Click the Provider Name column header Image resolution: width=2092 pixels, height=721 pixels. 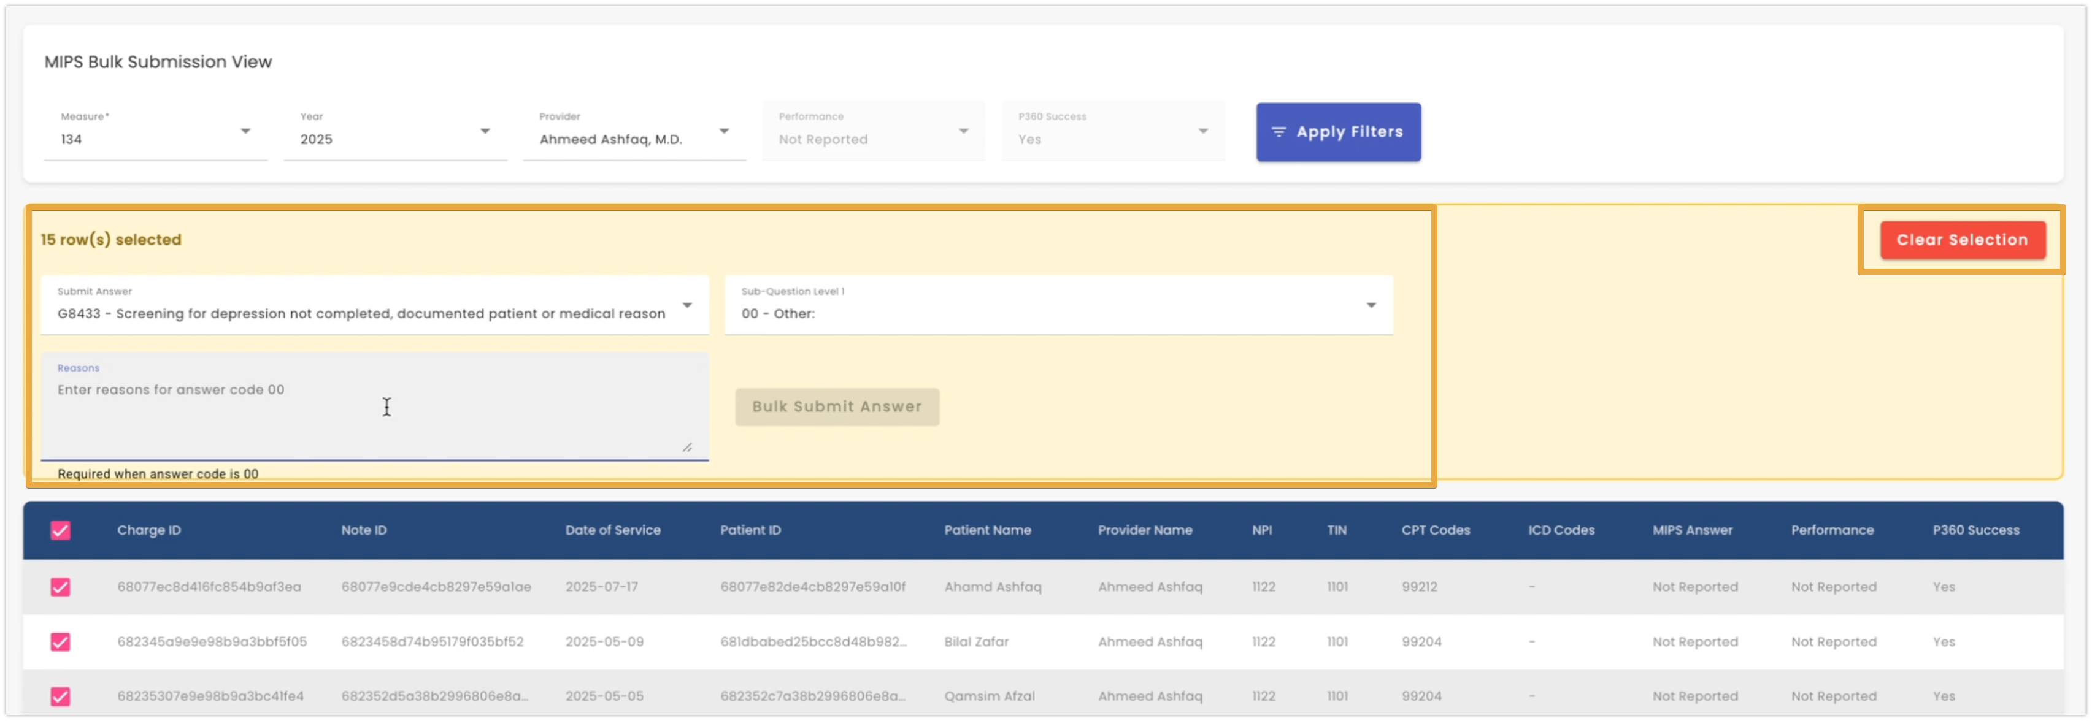[x=1145, y=530]
